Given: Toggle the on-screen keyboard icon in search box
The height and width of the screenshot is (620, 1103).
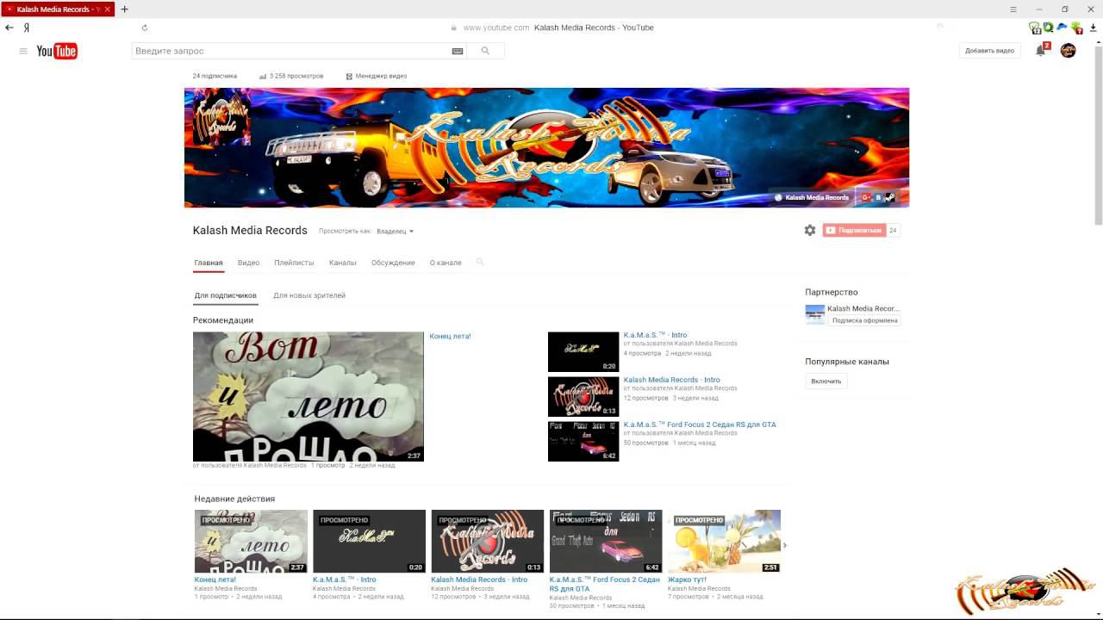Looking at the screenshot, I should [x=458, y=51].
